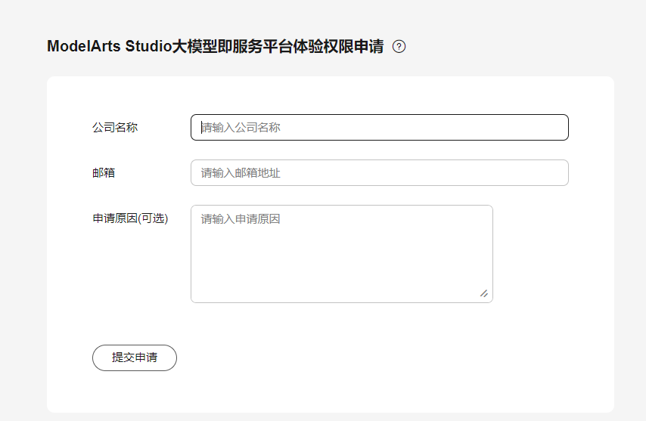This screenshot has height=421, width=646.
Task: Click the 公司名称 field label
Action: (x=115, y=128)
